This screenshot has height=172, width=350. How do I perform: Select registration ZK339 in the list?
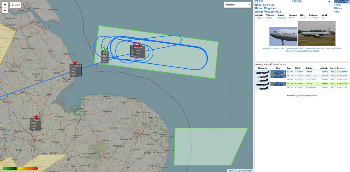click(x=290, y=76)
